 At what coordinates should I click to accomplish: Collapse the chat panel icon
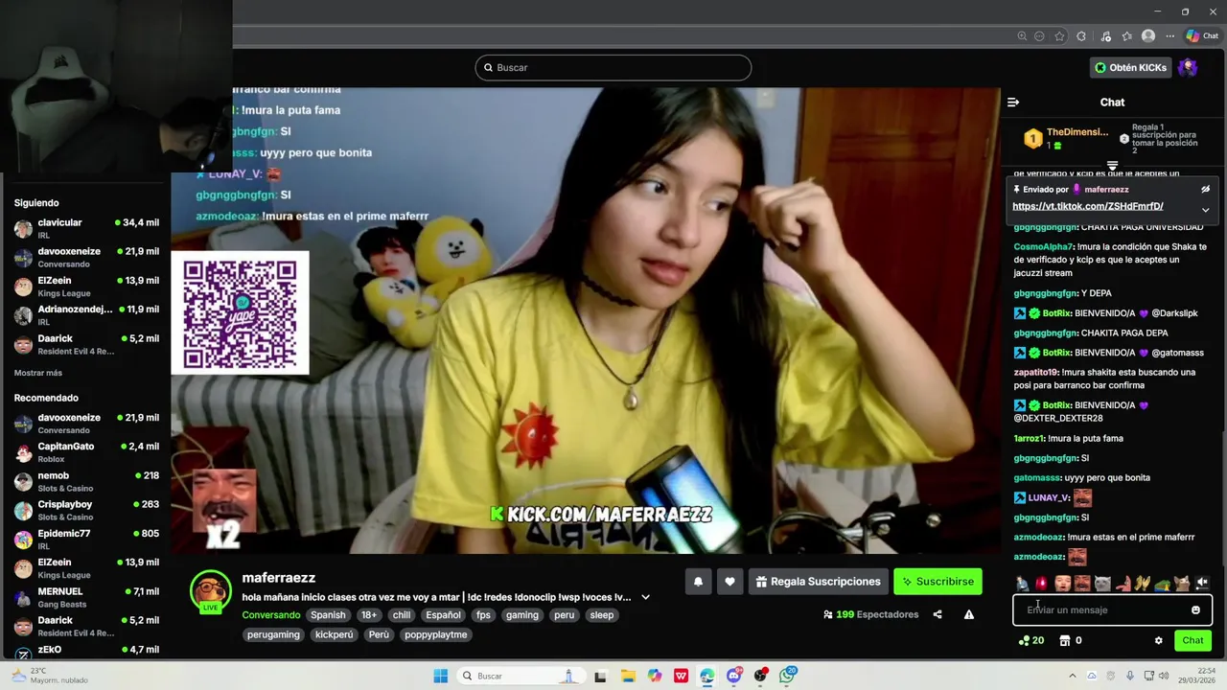[1013, 102]
